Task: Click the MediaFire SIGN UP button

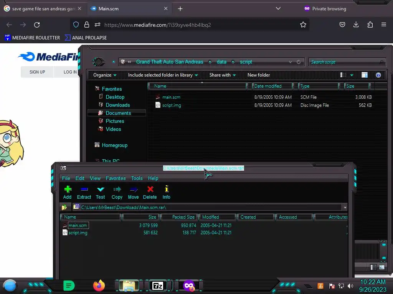Action: click(37, 72)
